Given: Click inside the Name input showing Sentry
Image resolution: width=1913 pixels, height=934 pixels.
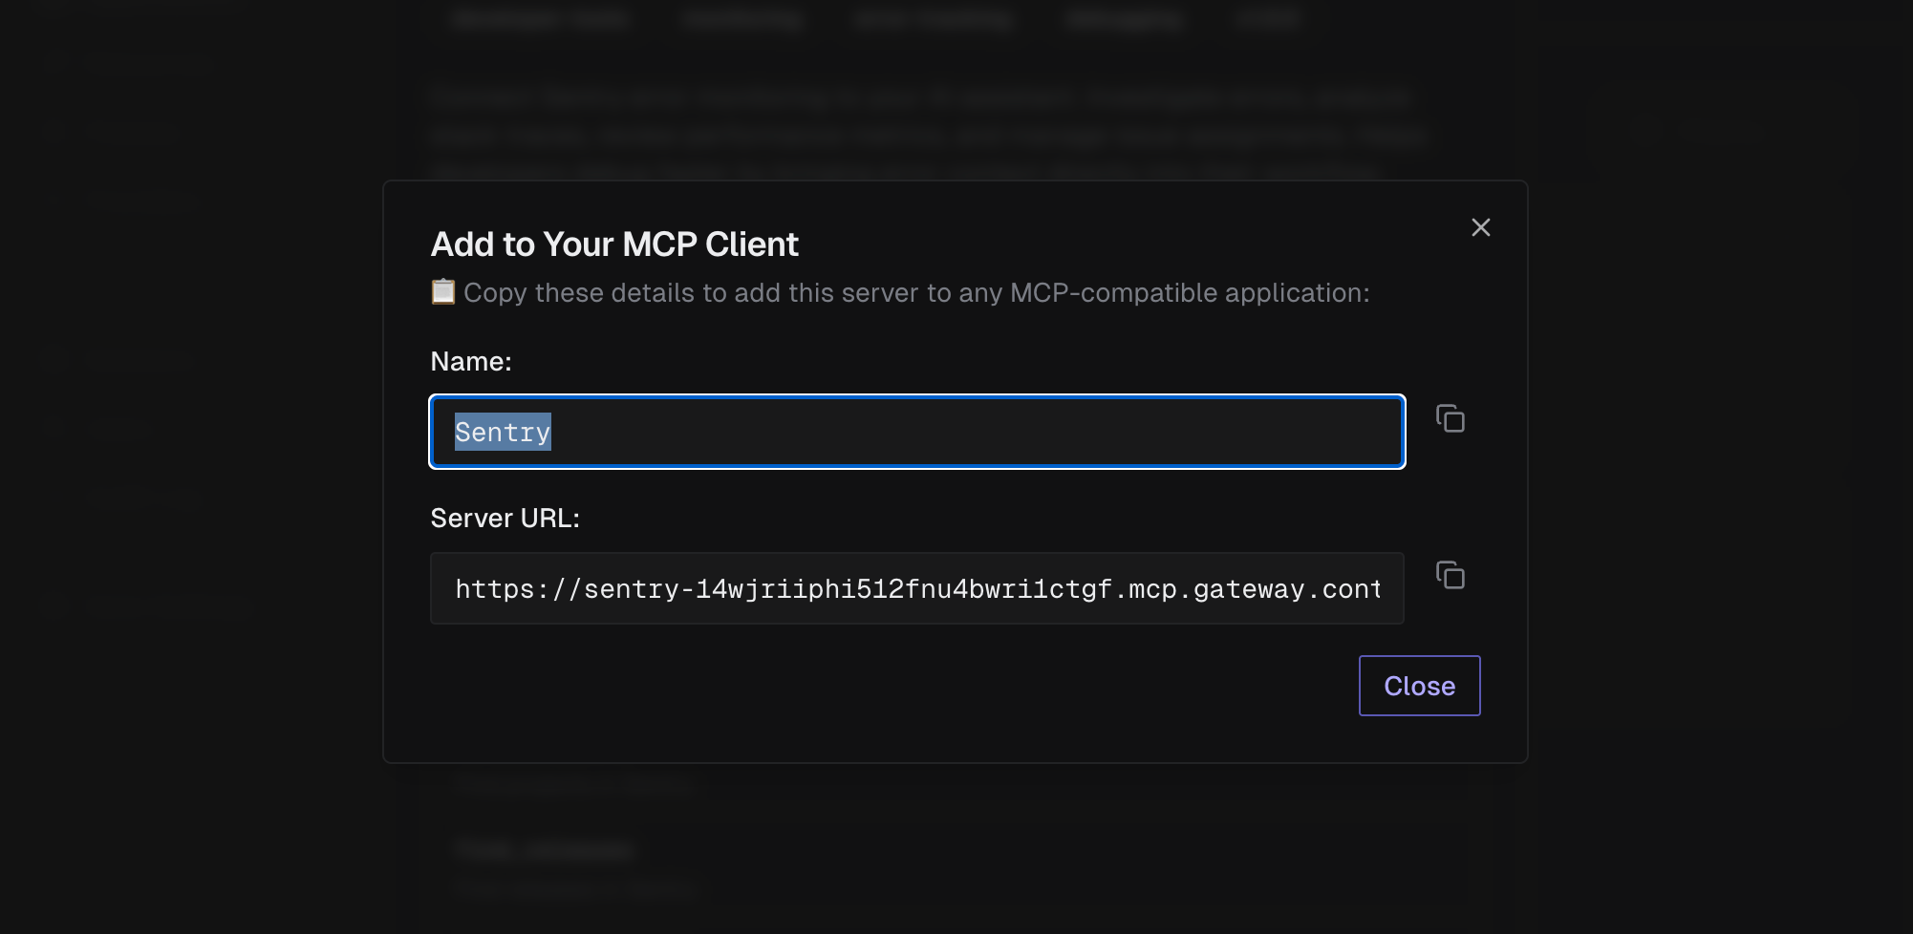Looking at the screenshot, I should click(916, 432).
